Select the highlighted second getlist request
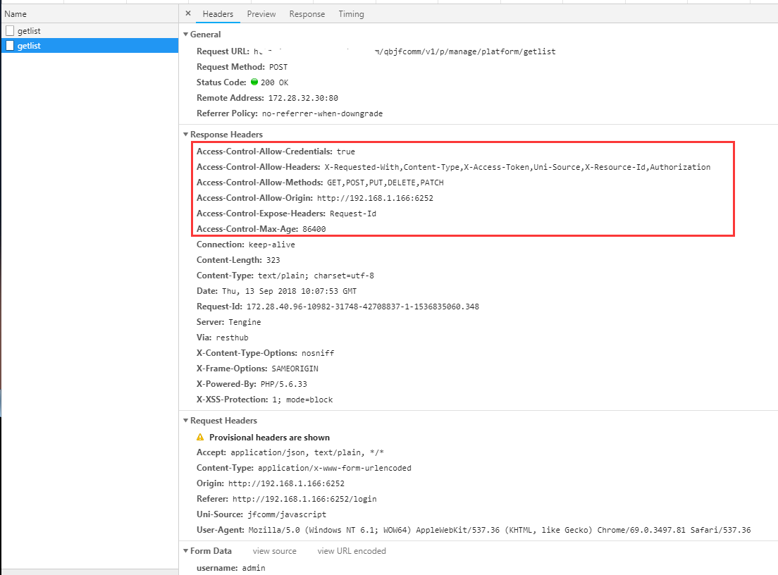Screen dimensions: 778x575 pyautogui.click(x=29, y=46)
